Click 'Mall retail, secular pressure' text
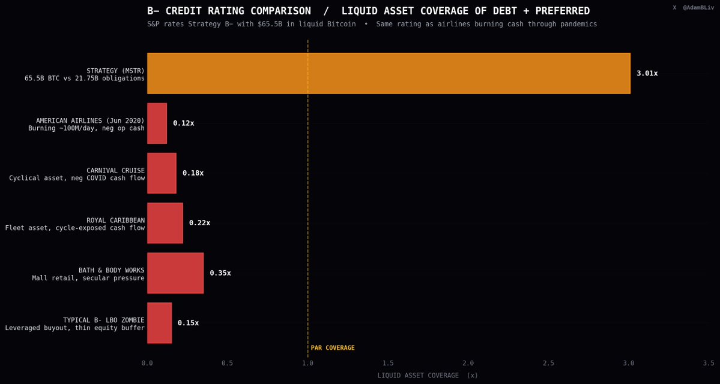 click(x=88, y=278)
